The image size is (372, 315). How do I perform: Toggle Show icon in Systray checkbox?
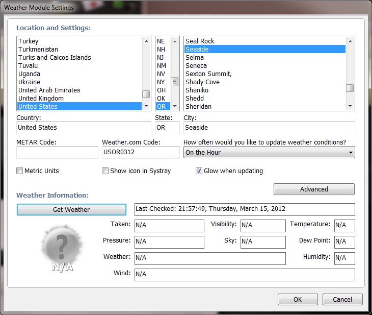point(105,171)
